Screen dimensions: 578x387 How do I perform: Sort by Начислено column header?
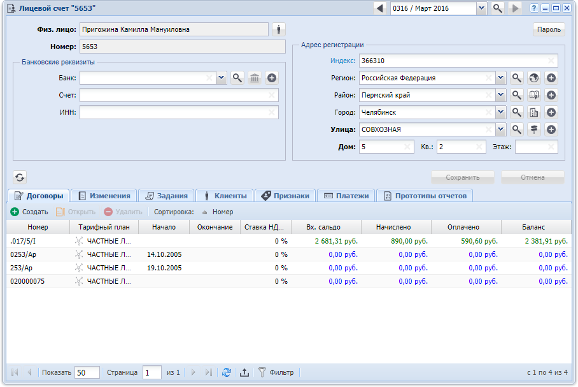[x=397, y=227]
